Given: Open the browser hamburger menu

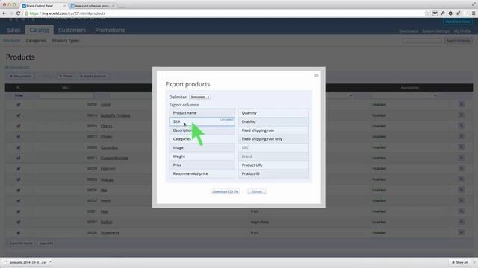Looking at the screenshot, I should click(474, 13).
